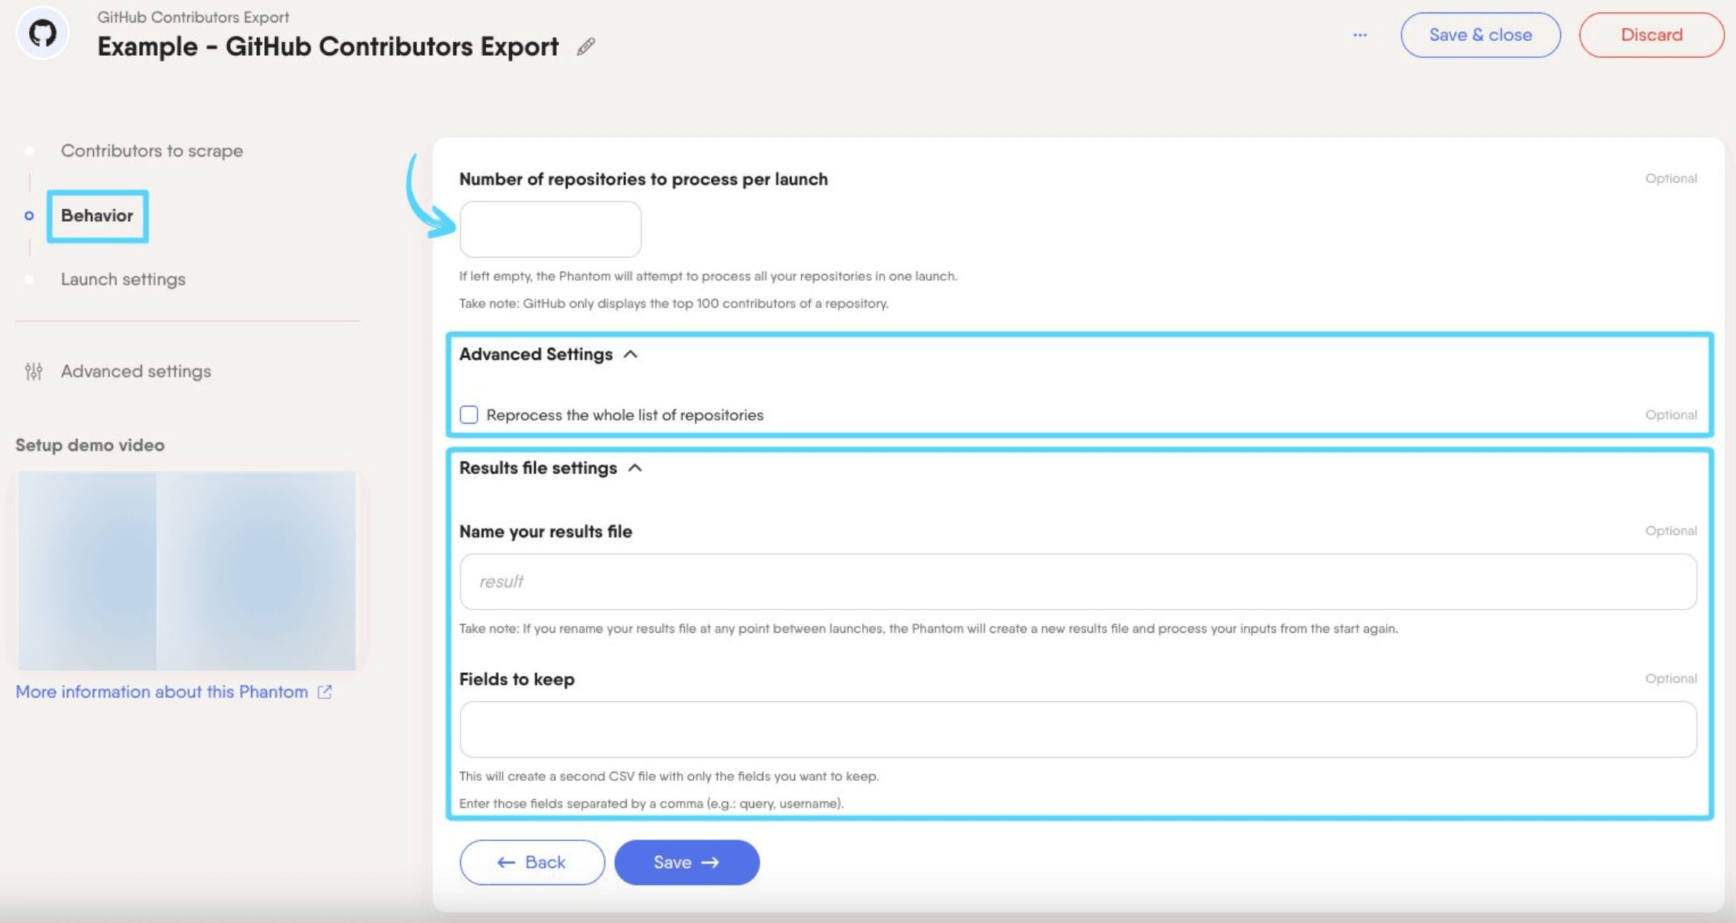
Task: Click the Fields to keep input
Action: coord(1078,729)
